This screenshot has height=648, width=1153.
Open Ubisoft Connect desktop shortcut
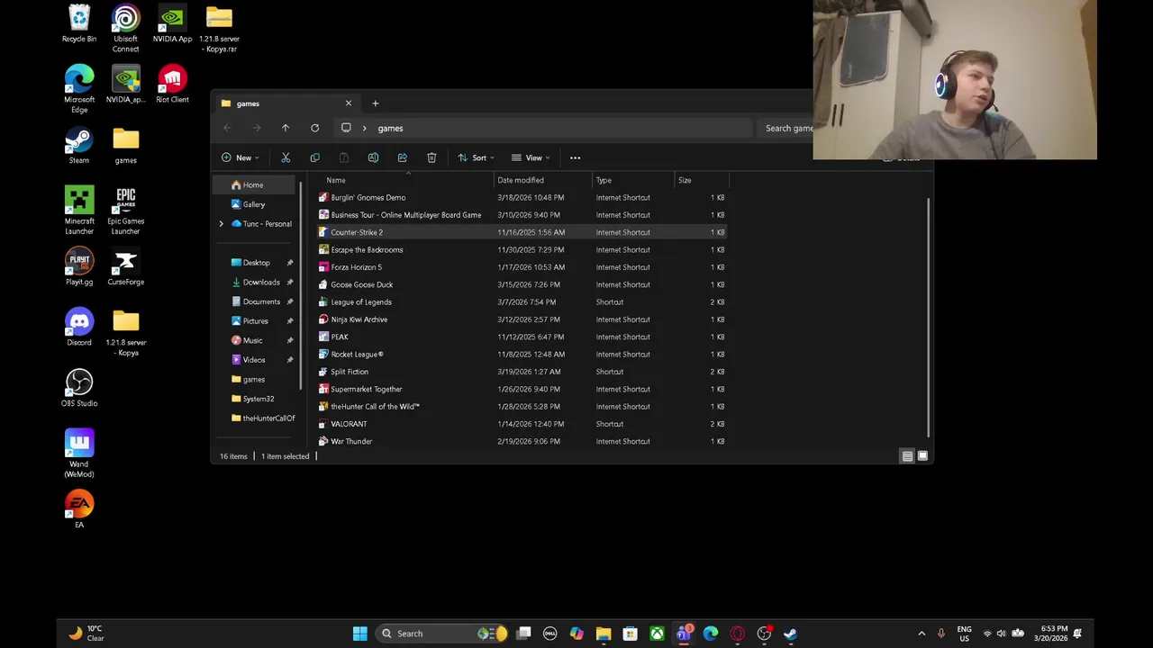(x=126, y=29)
